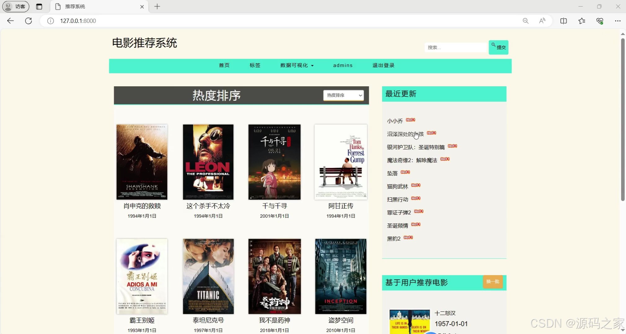Open the Leon The Professional poster
Viewport: 626px width, 334px height.
point(208,162)
